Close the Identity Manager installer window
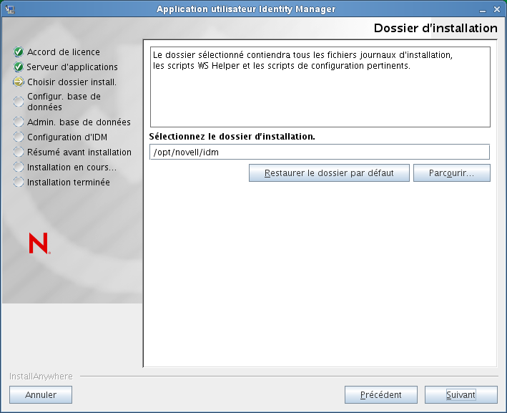Viewport: 507px width, 413px height. 497,9
